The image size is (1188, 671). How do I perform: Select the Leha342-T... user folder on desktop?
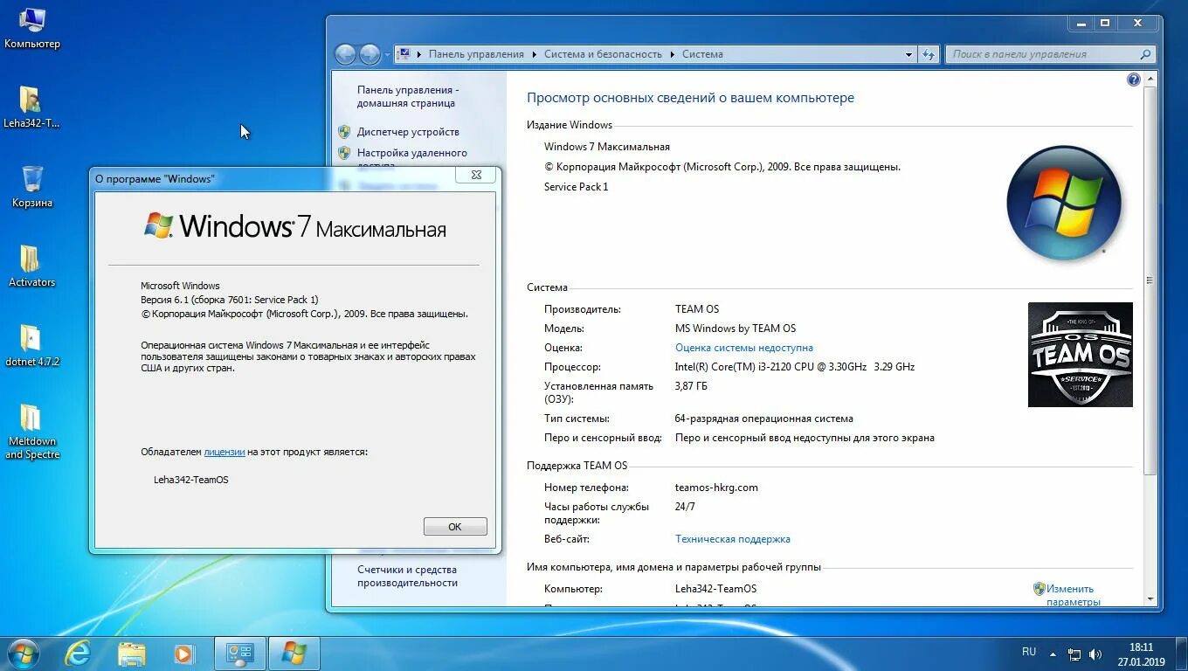click(x=31, y=107)
